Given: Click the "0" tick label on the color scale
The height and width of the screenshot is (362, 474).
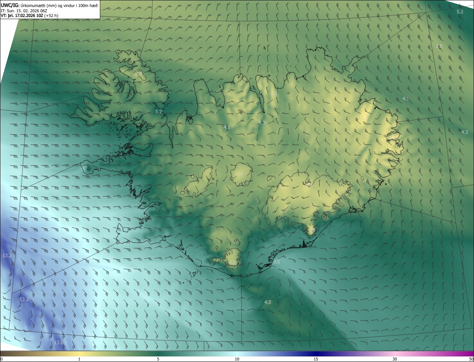Looking at the screenshot, I should (1, 359).
